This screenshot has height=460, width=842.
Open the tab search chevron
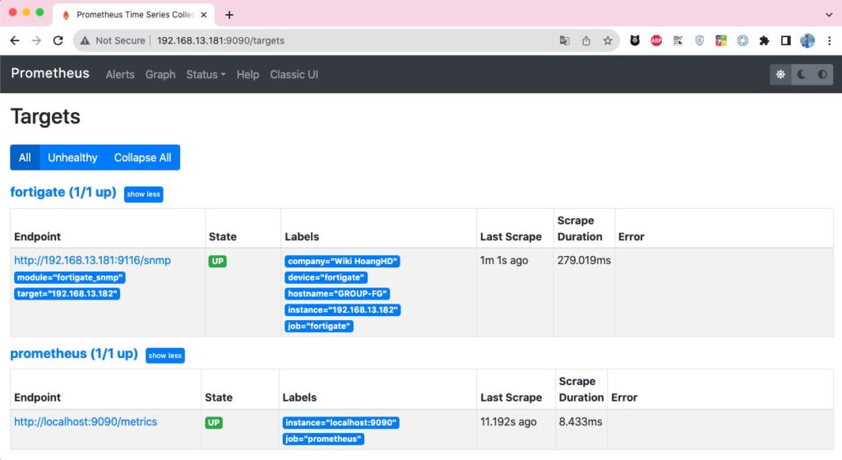point(829,15)
